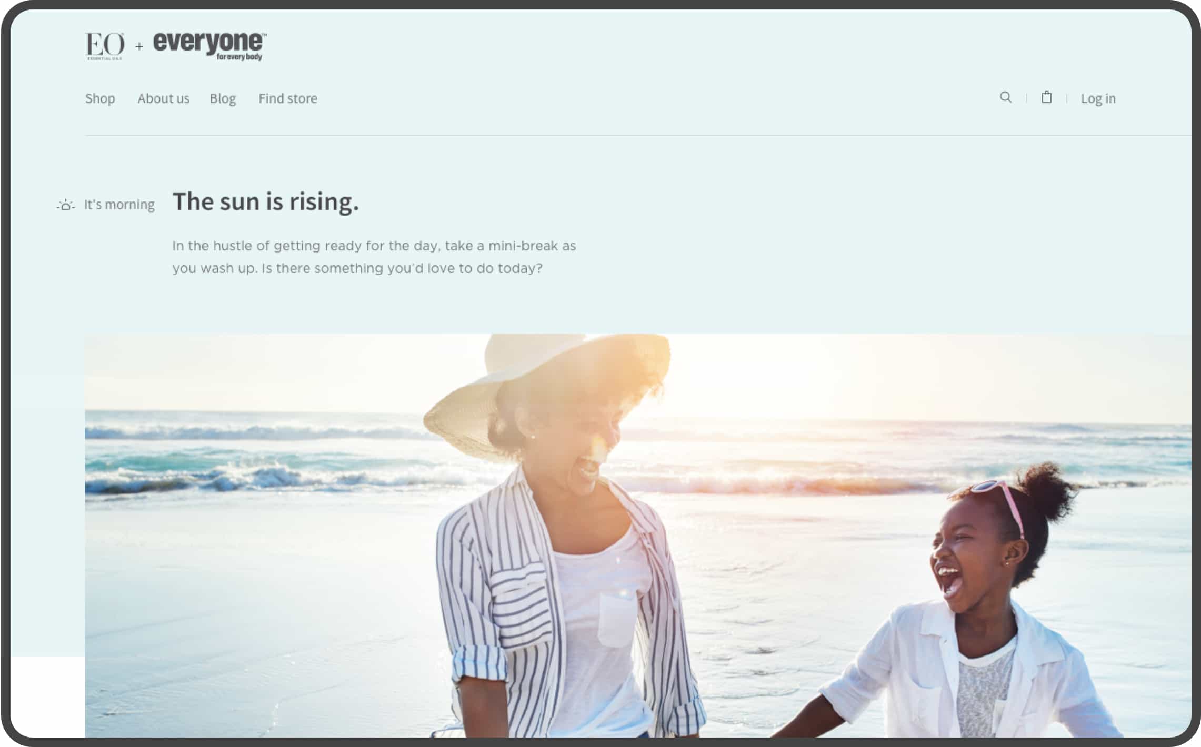This screenshot has width=1201, height=747.
Task: Click the plus sign between logos
Action: click(x=139, y=46)
